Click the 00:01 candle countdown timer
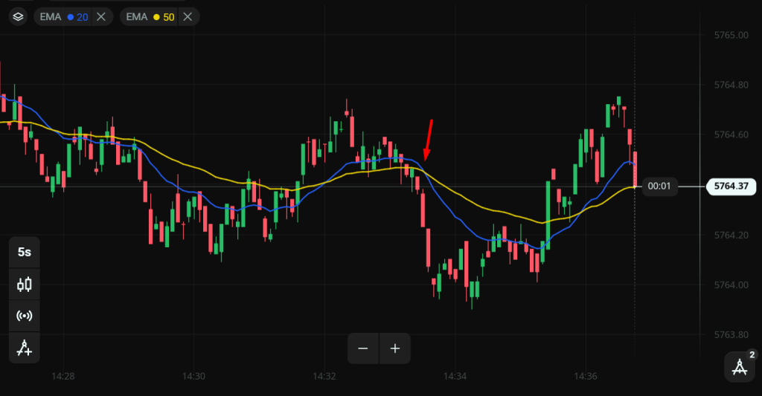The height and width of the screenshot is (396, 762). (659, 186)
